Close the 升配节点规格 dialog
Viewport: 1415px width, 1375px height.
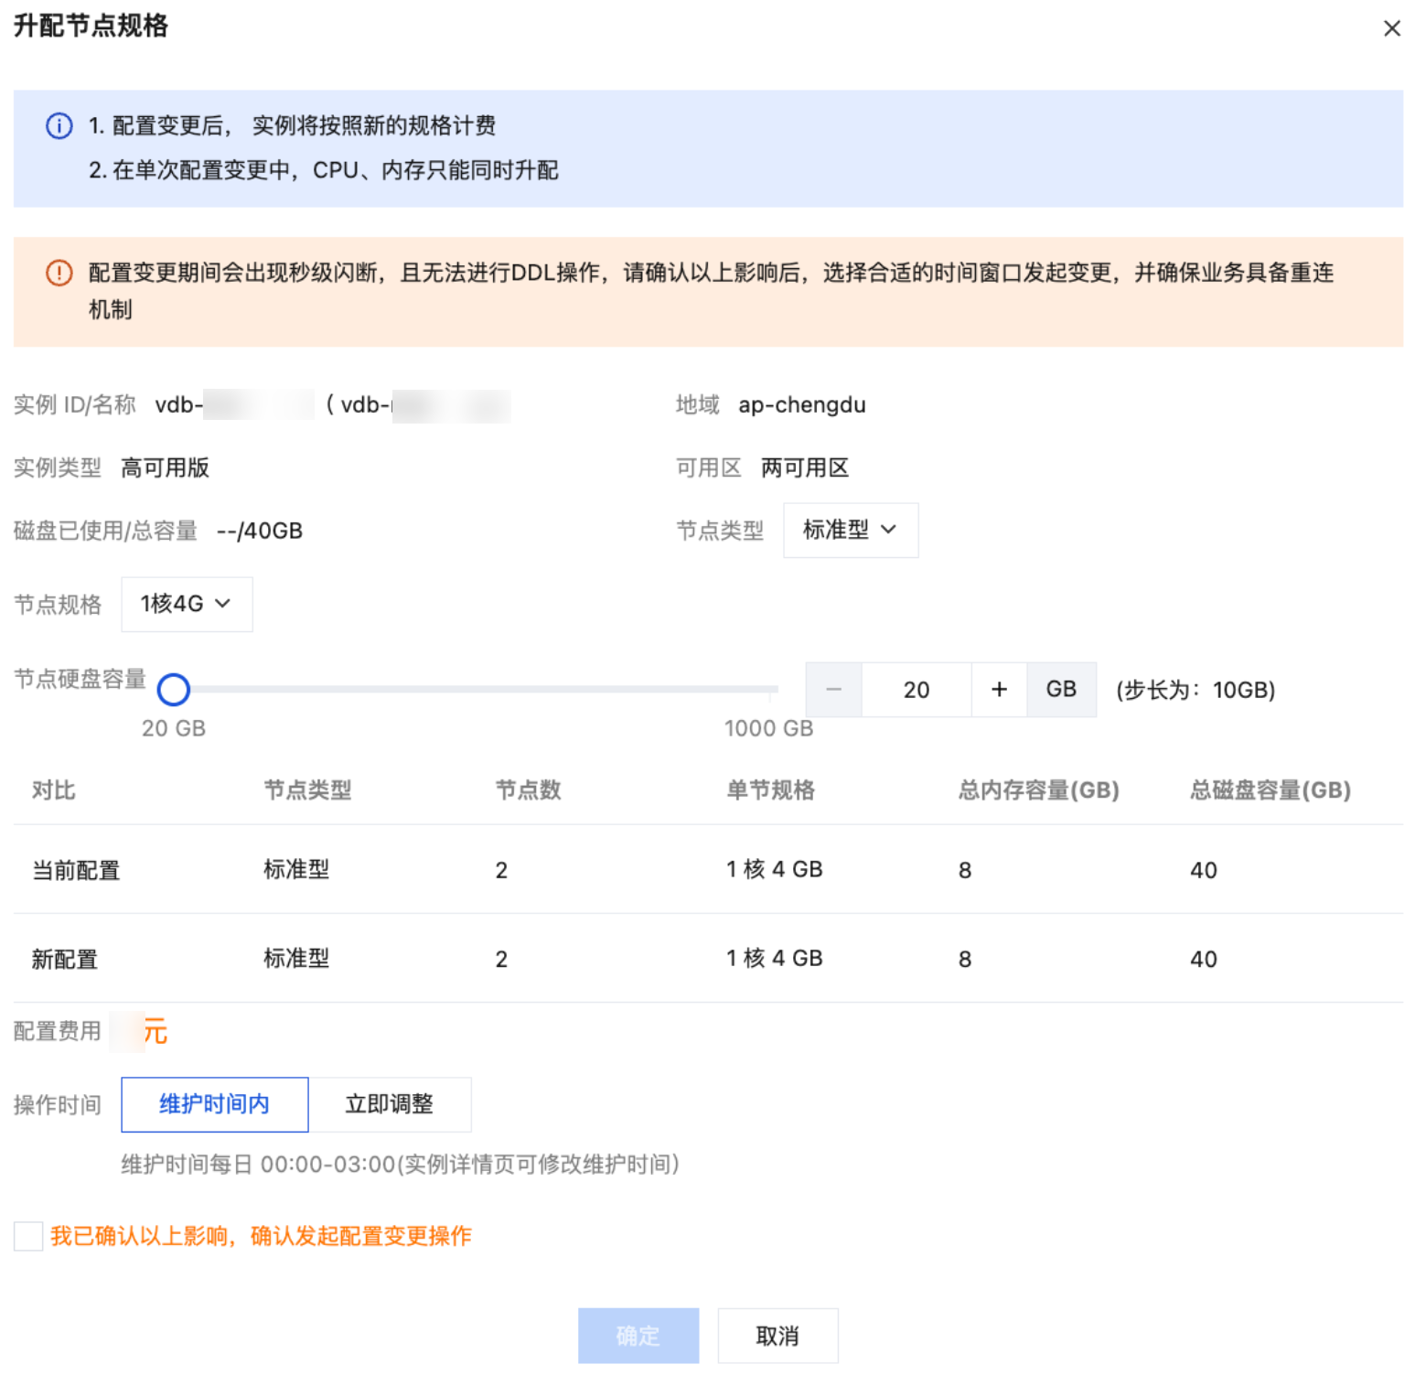(1391, 28)
